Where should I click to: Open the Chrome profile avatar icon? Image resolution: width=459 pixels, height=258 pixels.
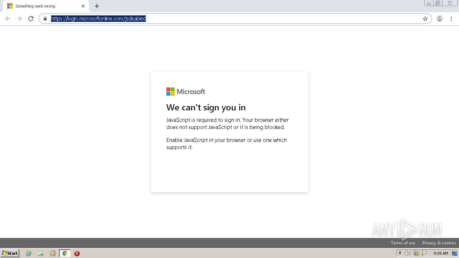(x=440, y=19)
